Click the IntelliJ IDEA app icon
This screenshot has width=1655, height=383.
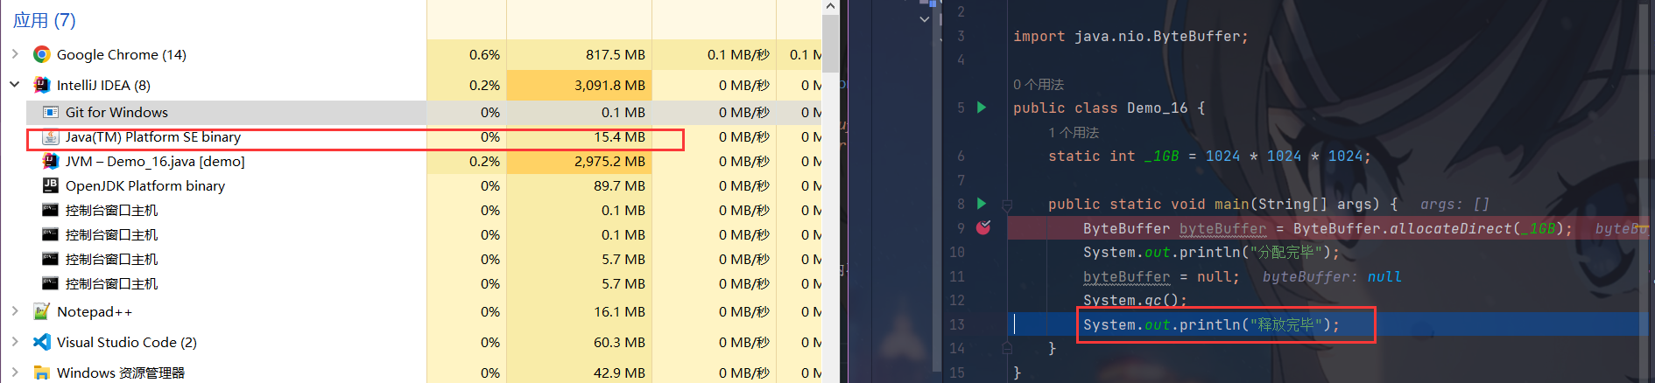click(x=41, y=85)
